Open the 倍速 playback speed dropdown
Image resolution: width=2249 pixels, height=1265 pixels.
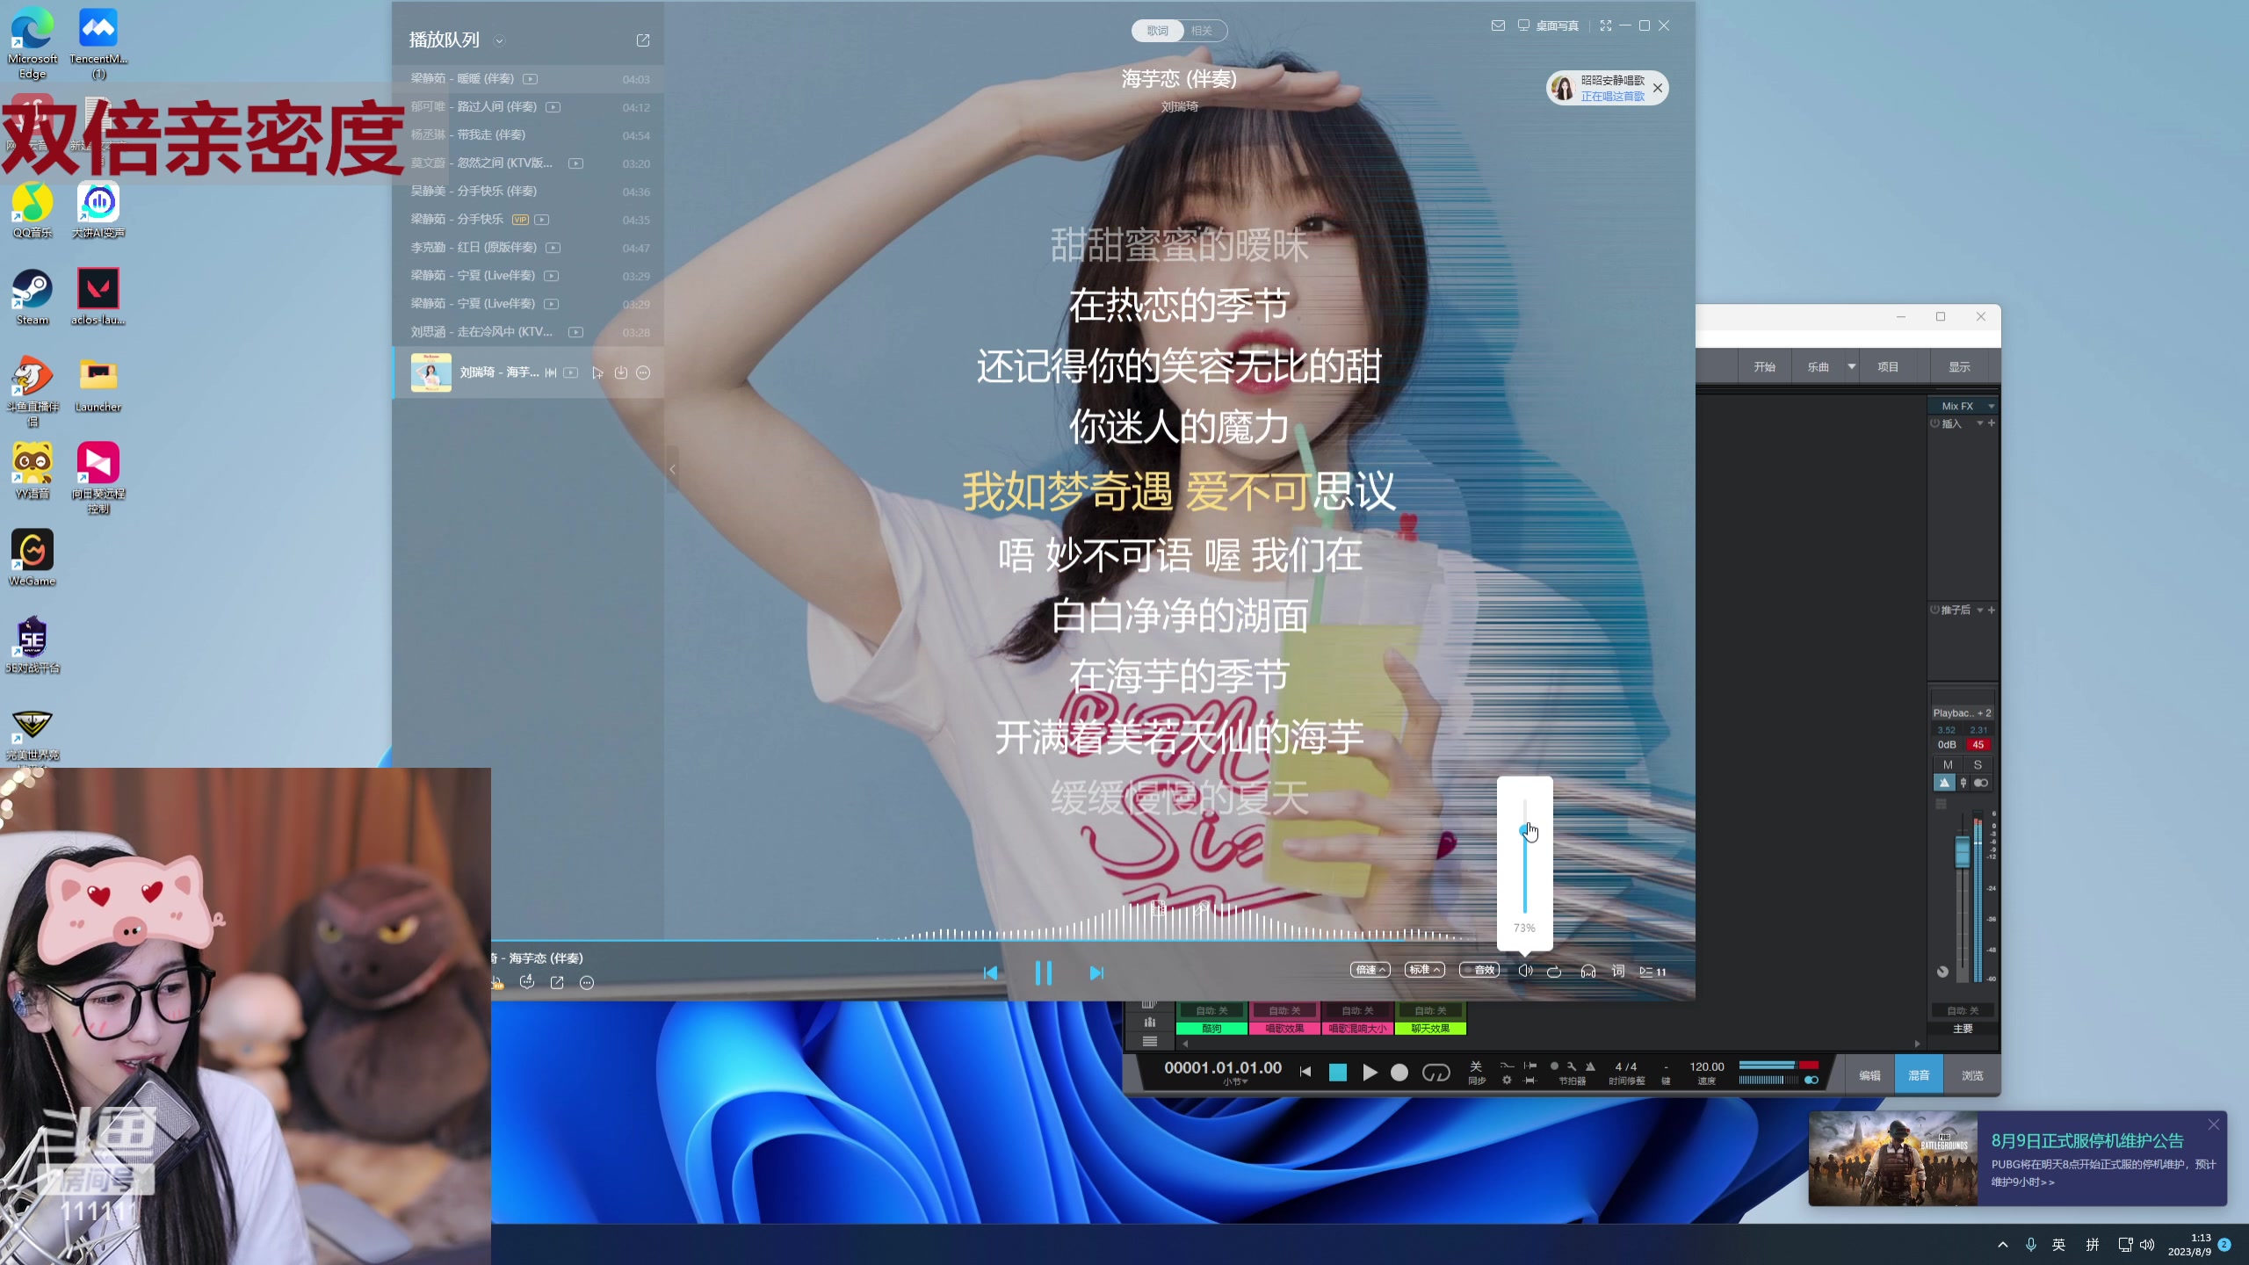(1369, 970)
